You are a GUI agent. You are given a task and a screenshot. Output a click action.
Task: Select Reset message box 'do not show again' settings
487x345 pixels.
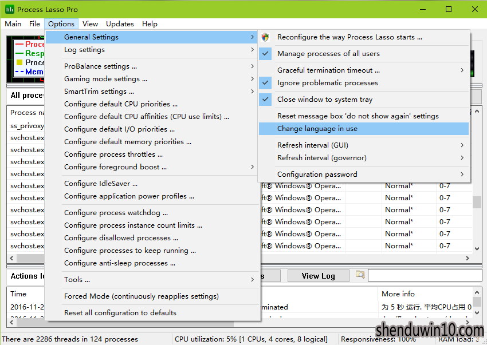pyautogui.click(x=364, y=116)
